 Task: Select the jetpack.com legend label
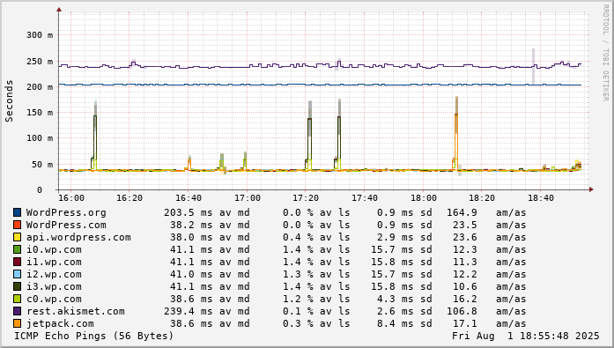click(60, 323)
